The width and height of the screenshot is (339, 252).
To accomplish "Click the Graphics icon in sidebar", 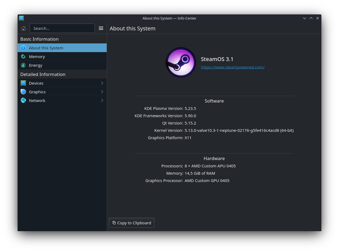I will [x=23, y=92].
